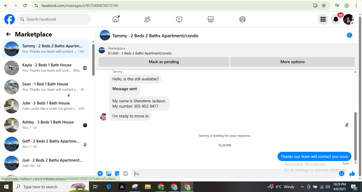Select the Tammy conversation in list
The width and height of the screenshot is (362, 192).
coord(46,49)
